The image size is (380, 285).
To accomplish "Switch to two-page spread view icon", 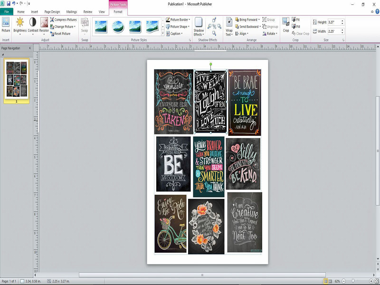I will pyautogui.click(x=330, y=281).
